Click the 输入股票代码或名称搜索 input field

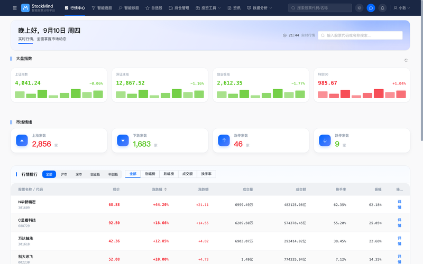point(360,35)
